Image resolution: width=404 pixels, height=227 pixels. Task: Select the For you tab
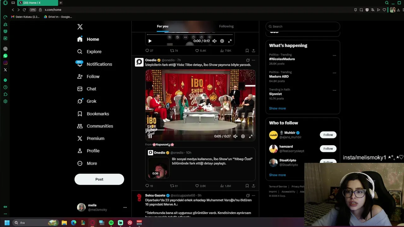(x=163, y=26)
